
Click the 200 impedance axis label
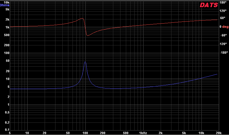click(7, 45)
